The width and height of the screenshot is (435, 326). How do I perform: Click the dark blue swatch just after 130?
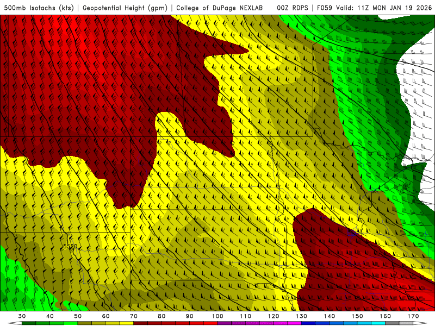tap(308, 323)
